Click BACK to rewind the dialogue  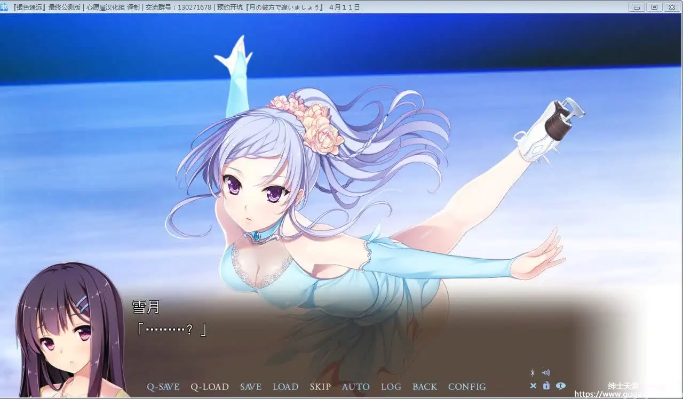point(425,387)
